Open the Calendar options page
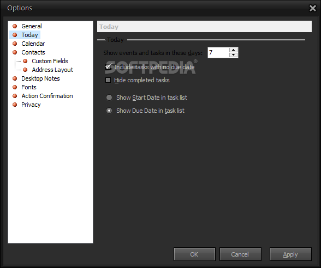The width and height of the screenshot is (321, 268). pyautogui.click(x=33, y=44)
